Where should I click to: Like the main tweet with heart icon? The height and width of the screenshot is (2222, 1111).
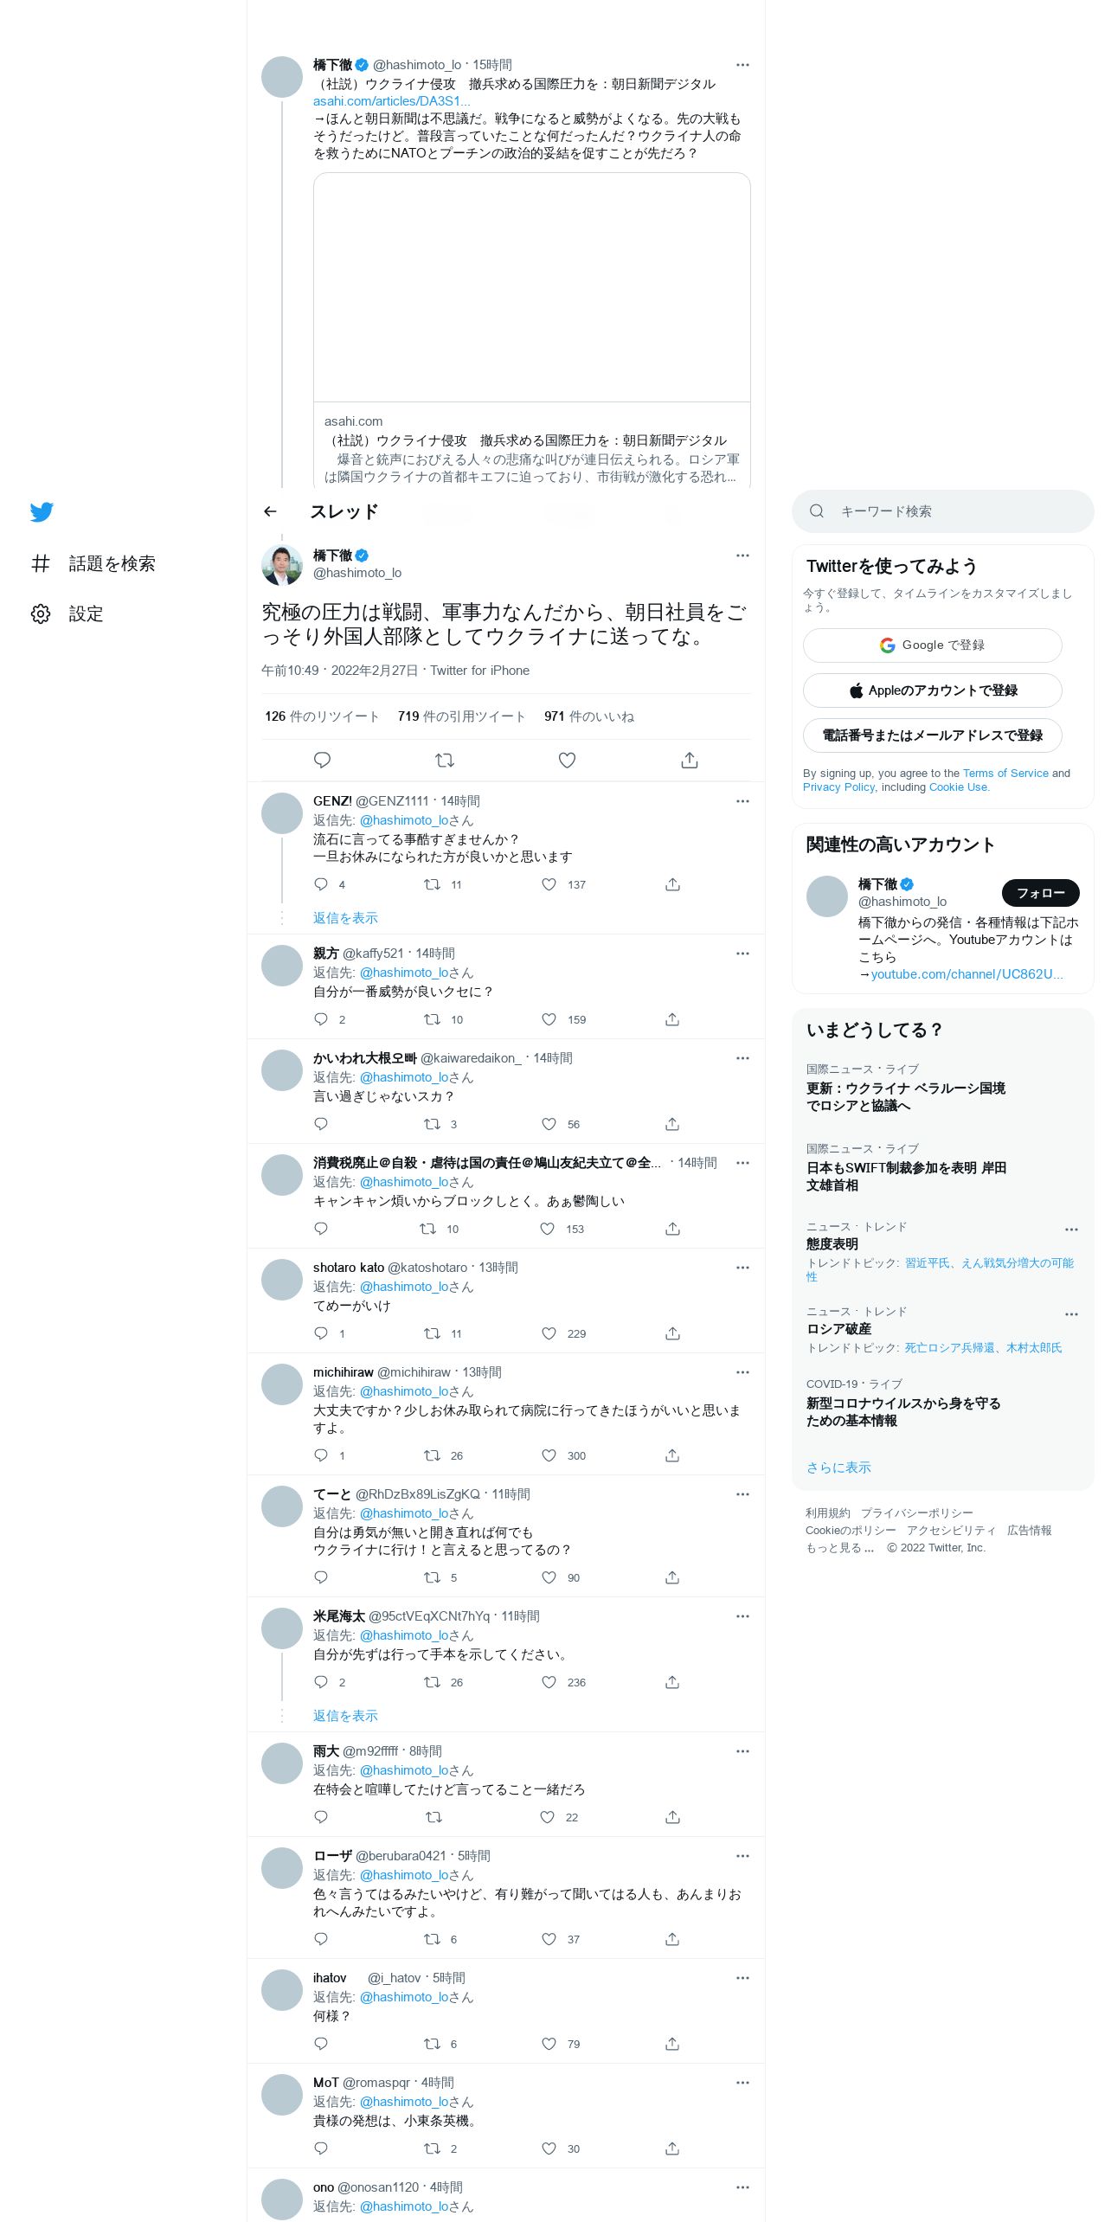point(567,760)
